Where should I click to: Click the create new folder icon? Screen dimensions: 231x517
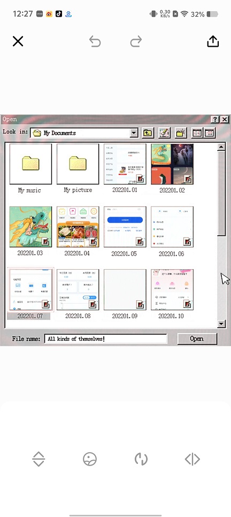(181, 133)
